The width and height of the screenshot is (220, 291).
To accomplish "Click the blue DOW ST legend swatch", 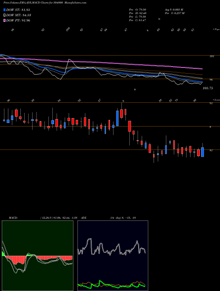I will pyautogui.click(x=4, y=10).
